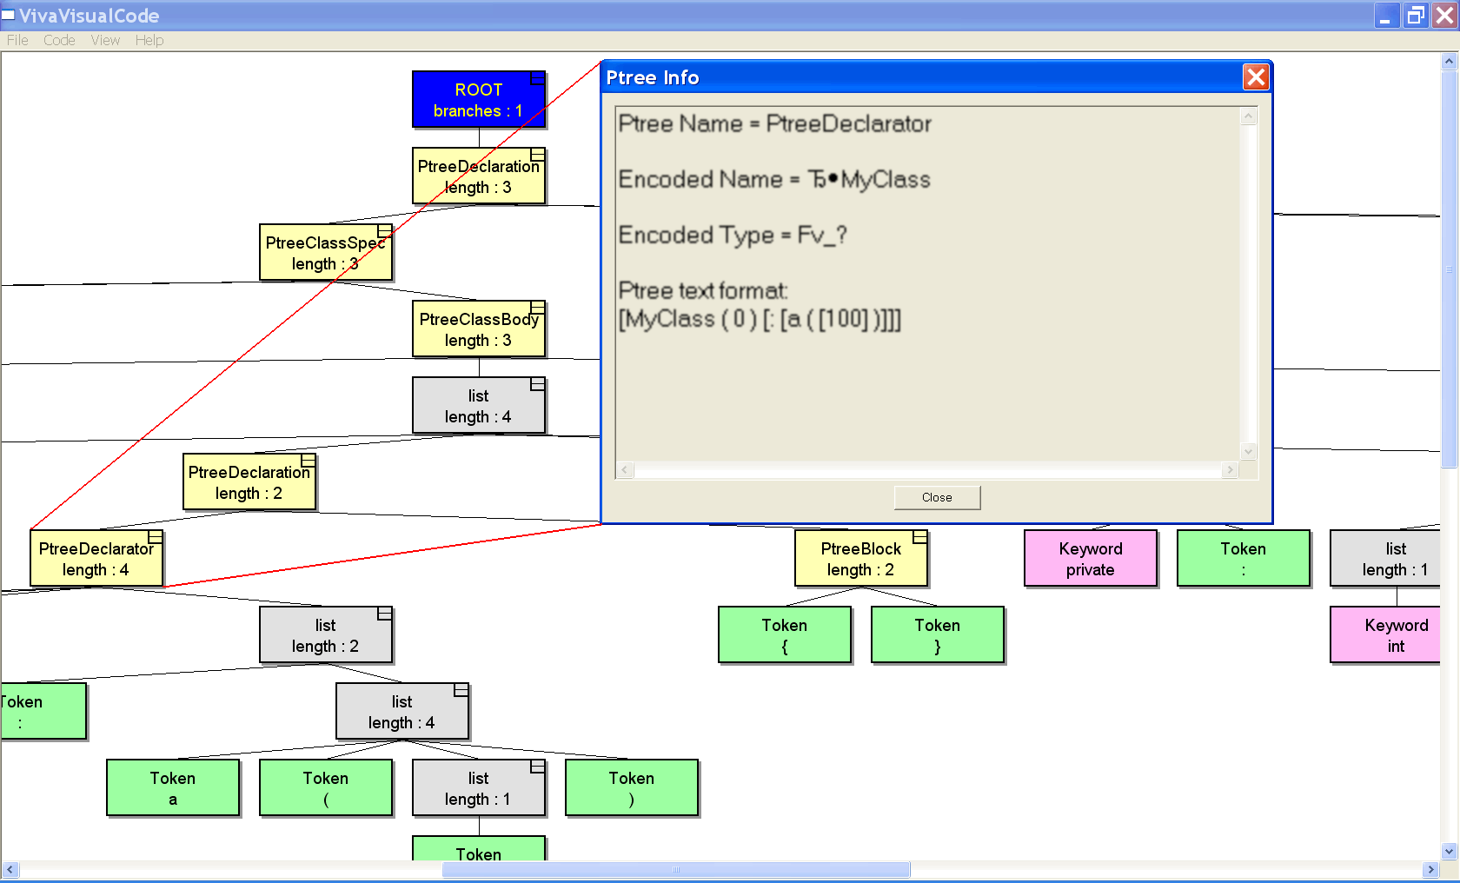
Task: Select the ROOT branches node
Action: 479,100
